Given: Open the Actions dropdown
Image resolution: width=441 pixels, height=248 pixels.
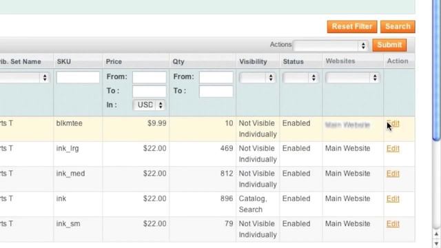Looking at the screenshot, I should click(331, 45).
